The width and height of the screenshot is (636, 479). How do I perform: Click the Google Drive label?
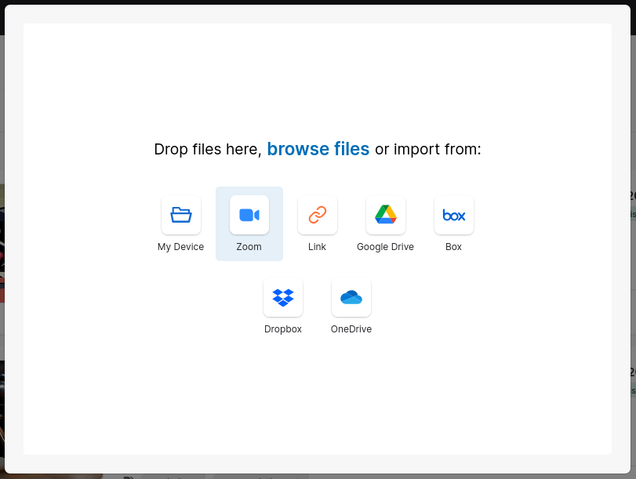(x=385, y=247)
